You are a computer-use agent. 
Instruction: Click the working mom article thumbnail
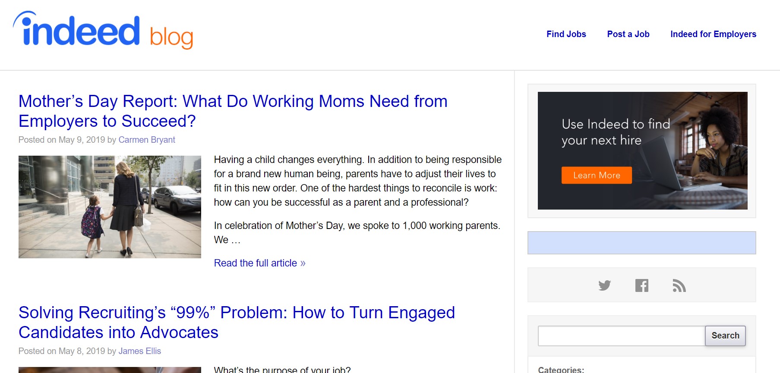point(110,207)
